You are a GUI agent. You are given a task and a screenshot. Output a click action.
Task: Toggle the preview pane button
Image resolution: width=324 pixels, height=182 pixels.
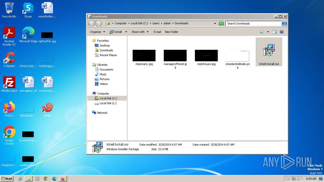pyautogui.click(x=275, y=32)
